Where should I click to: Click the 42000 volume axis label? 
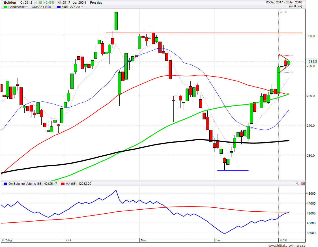pos(311,213)
